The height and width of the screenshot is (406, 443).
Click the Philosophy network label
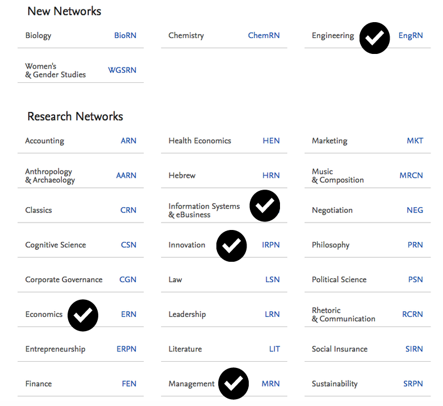331,245
